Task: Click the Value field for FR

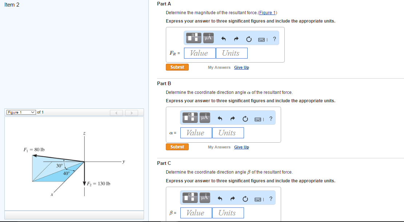Action: coord(199,53)
